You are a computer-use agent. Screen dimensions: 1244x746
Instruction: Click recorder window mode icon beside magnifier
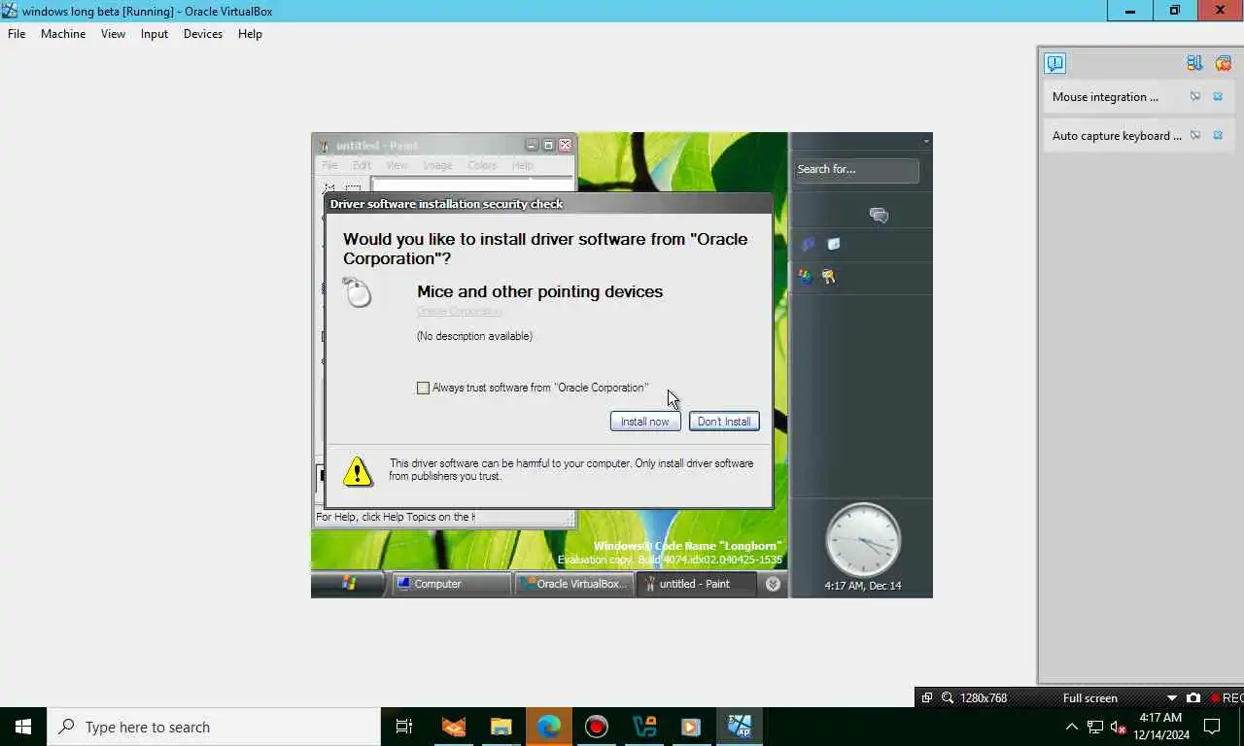pos(927,698)
